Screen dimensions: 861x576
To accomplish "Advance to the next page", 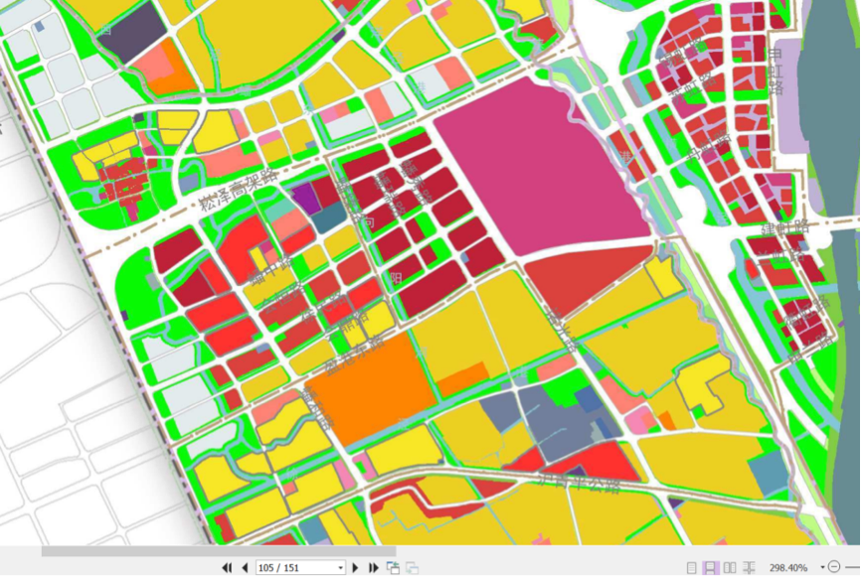I will [x=356, y=567].
